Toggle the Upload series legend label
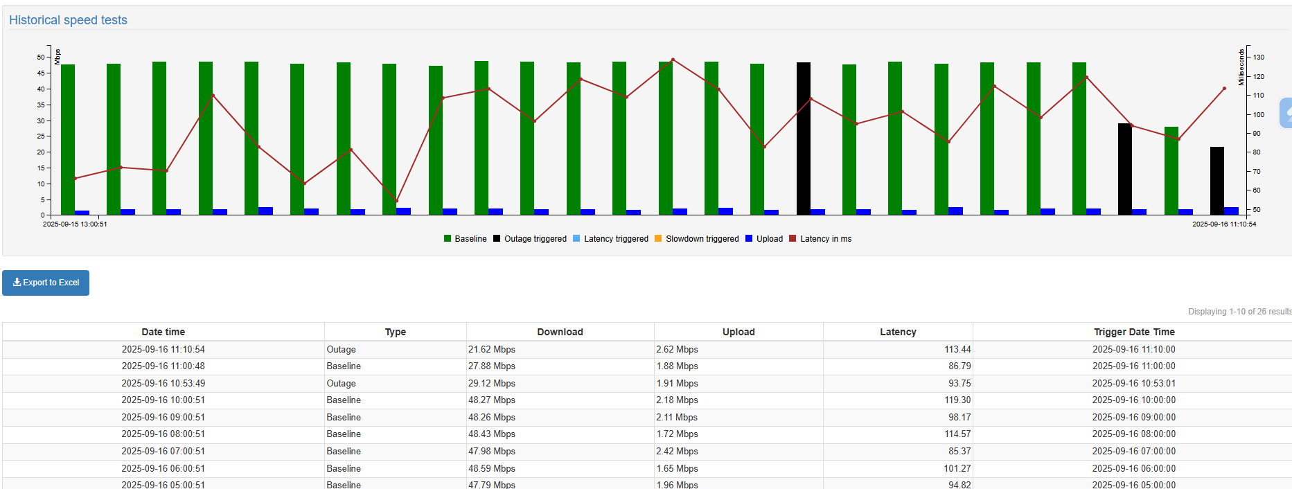The width and height of the screenshot is (1292, 489). (769, 239)
